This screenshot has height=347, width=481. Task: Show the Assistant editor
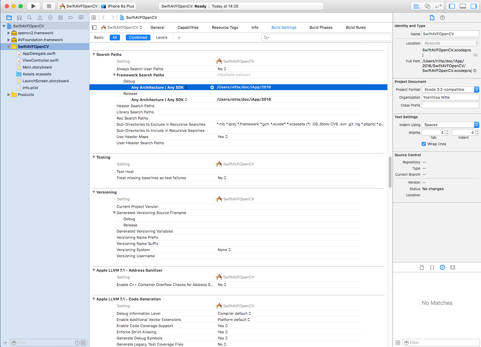[x=427, y=6]
